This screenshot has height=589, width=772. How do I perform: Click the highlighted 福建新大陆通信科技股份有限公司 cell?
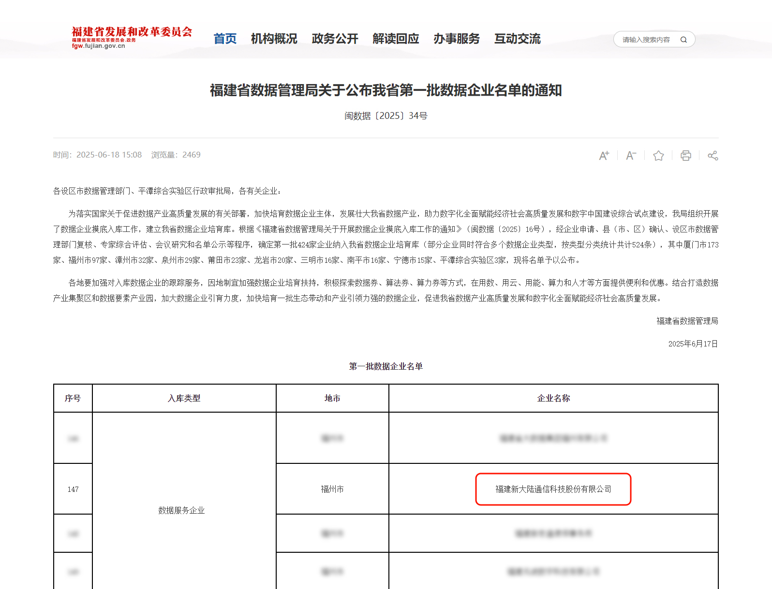[553, 489]
